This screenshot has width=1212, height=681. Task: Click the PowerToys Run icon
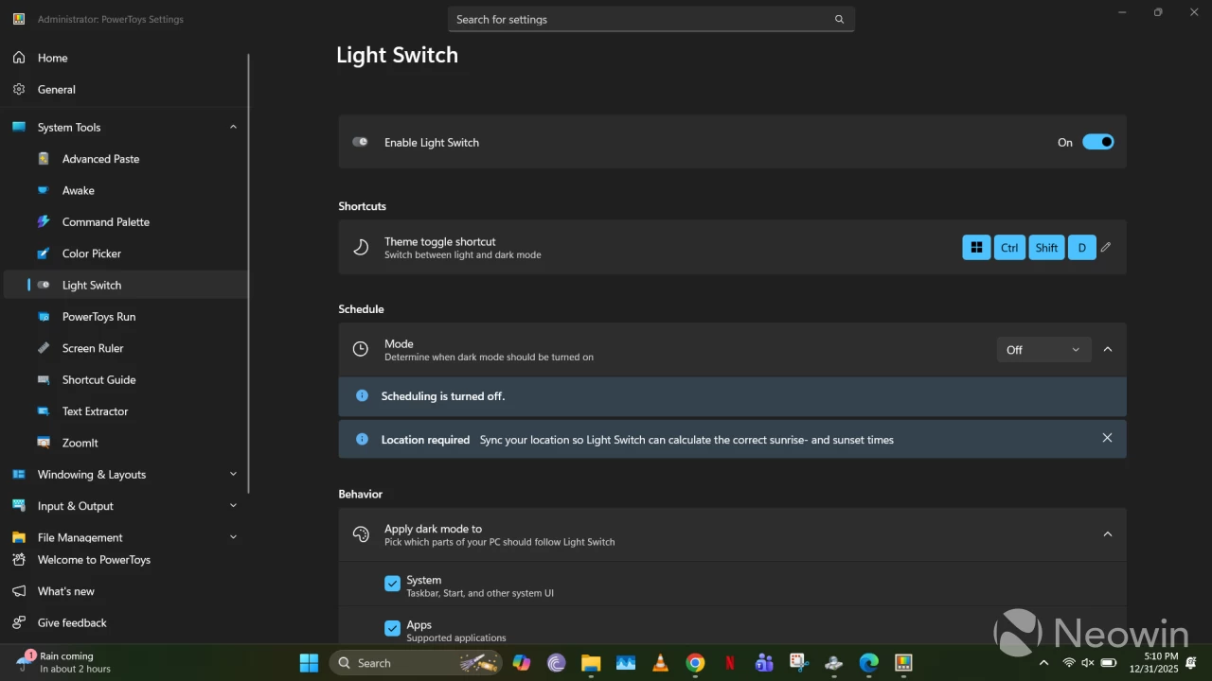click(x=44, y=317)
